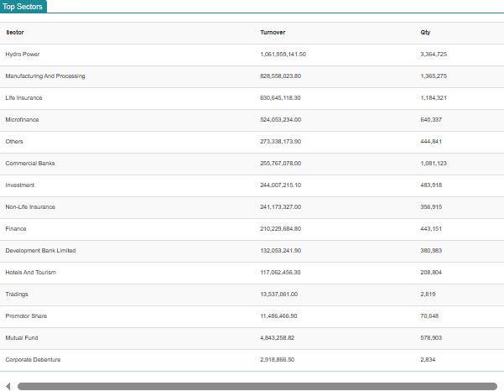
Task: Click Life Insurance quantity 1,184,321
Action: [434, 97]
